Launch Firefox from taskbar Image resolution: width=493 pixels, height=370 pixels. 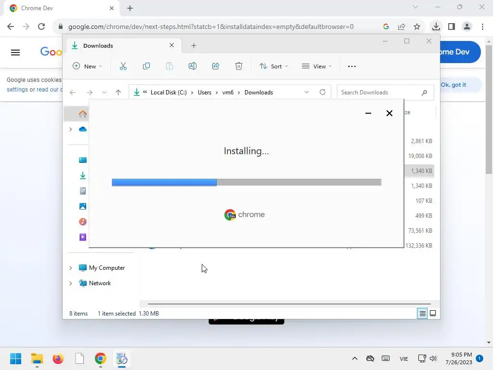pos(58,358)
